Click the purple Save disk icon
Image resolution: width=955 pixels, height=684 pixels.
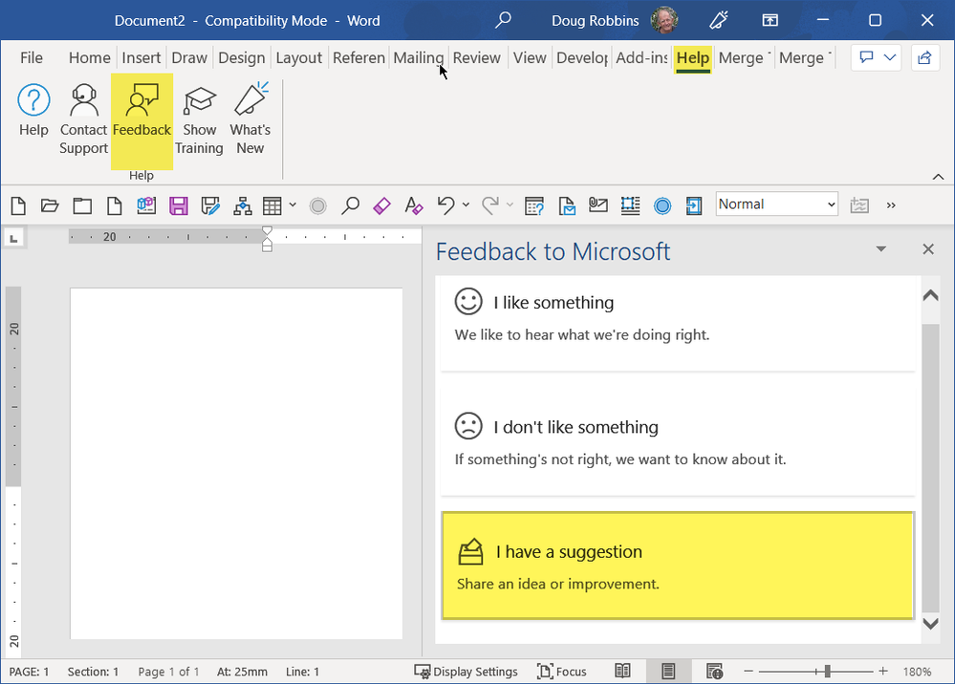[179, 205]
